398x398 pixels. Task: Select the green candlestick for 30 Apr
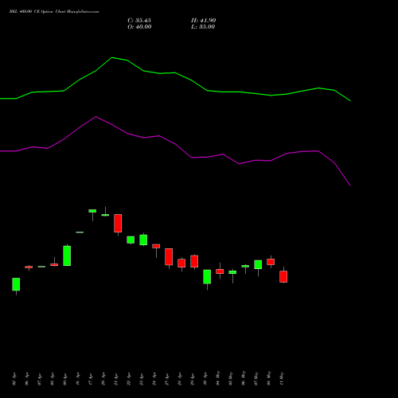tap(207, 277)
